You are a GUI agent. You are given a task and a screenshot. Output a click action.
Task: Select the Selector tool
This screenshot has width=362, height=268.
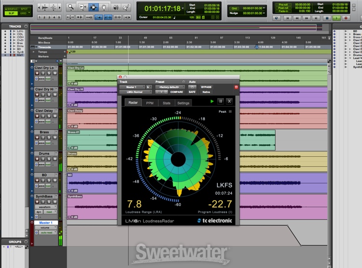[93, 7]
